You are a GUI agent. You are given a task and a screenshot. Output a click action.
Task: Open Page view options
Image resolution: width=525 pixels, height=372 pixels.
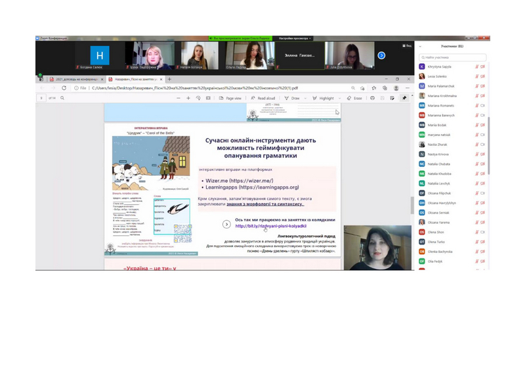230,99
